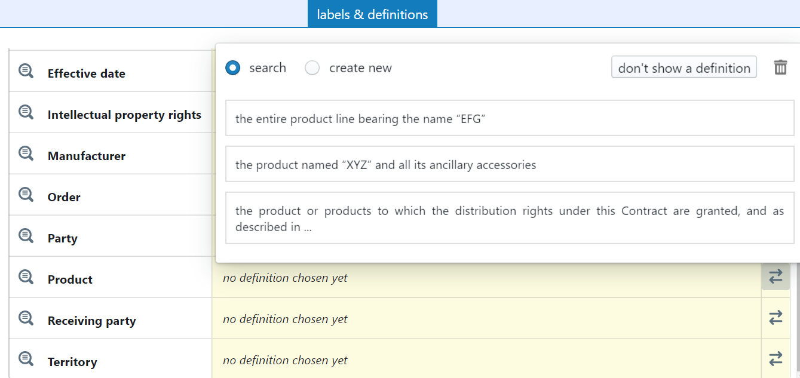Image resolution: width=800 pixels, height=378 pixels.
Task: Choose the product named "XYZ" definition
Action: [x=510, y=164]
